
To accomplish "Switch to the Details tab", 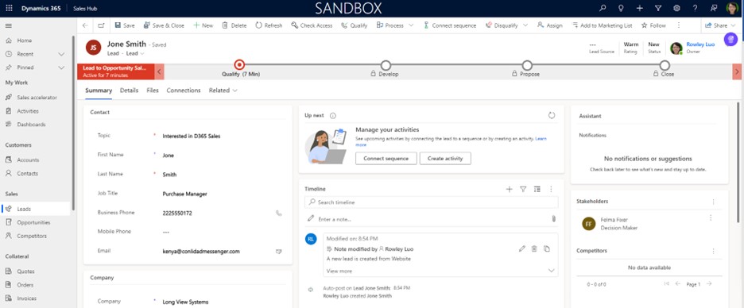I will 129,90.
